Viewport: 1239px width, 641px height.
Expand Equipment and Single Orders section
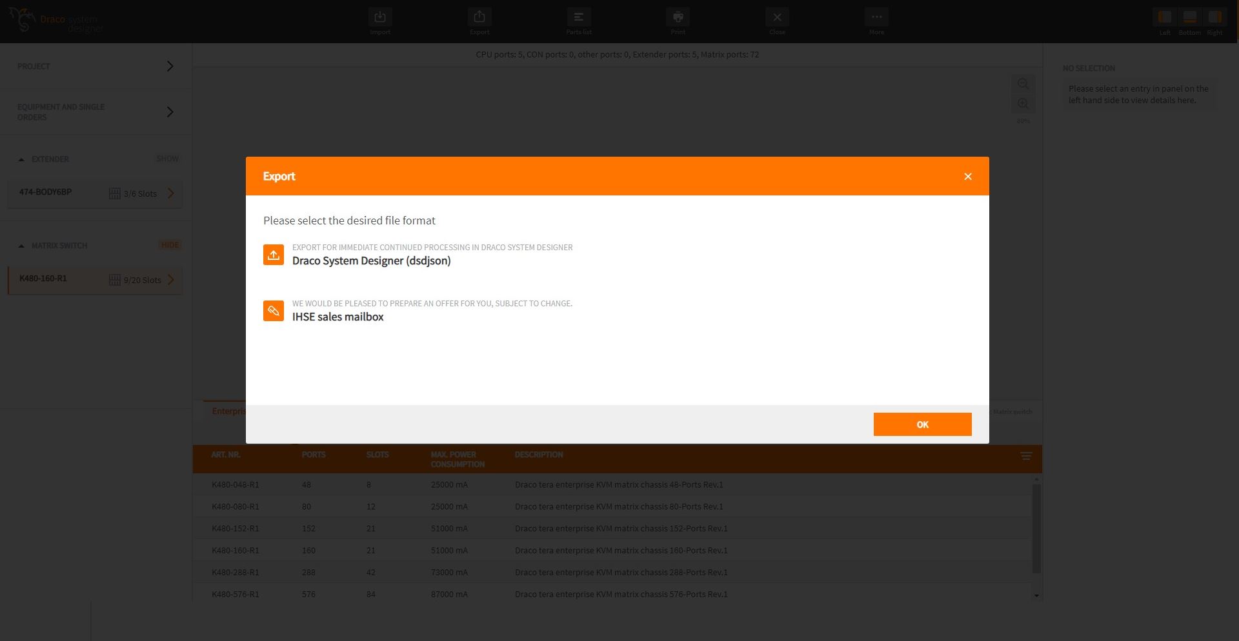170,112
